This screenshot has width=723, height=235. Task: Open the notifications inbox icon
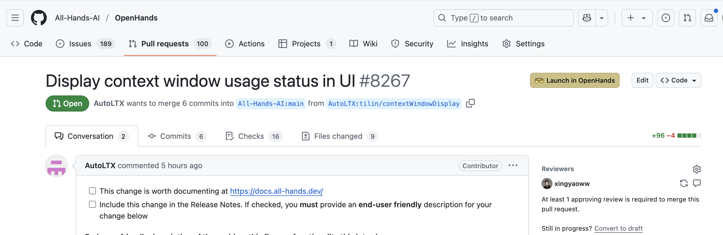(x=709, y=18)
